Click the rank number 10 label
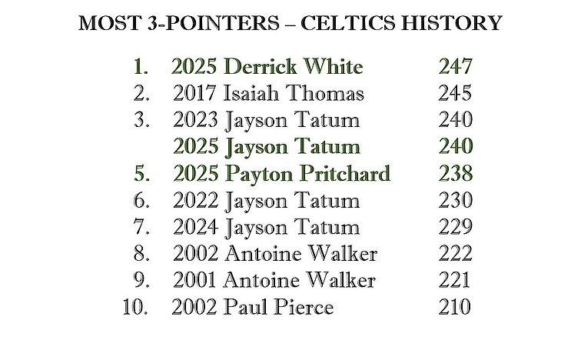The width and height of the screenshot is (561, 337). (136, 308)
